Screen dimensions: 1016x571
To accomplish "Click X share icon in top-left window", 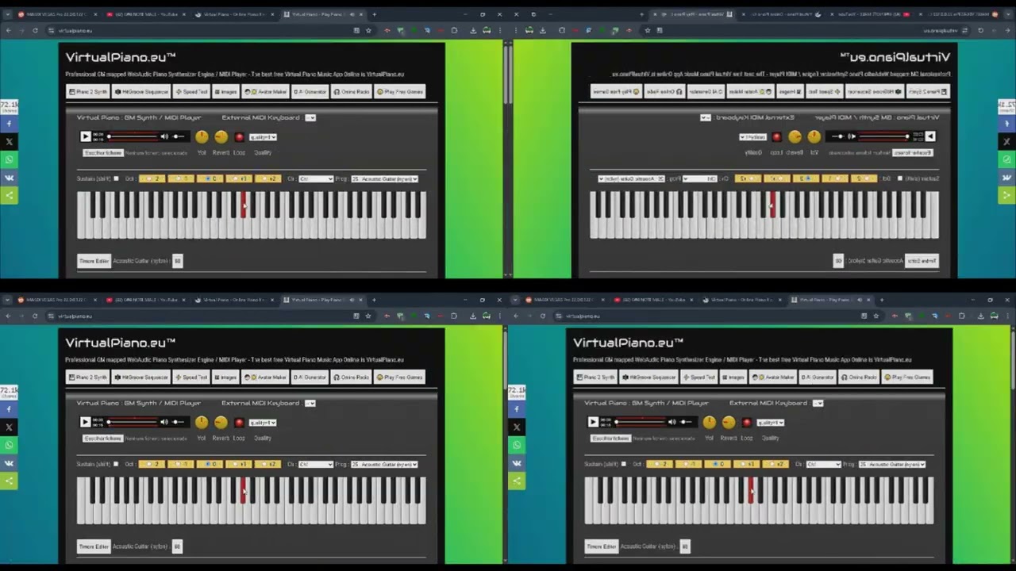I will [x=9, y=142].
